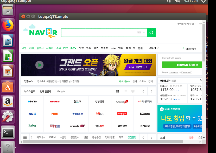216x153 pixels.
Task: Expand the 더보기 services menu
Action: [154, 48]
